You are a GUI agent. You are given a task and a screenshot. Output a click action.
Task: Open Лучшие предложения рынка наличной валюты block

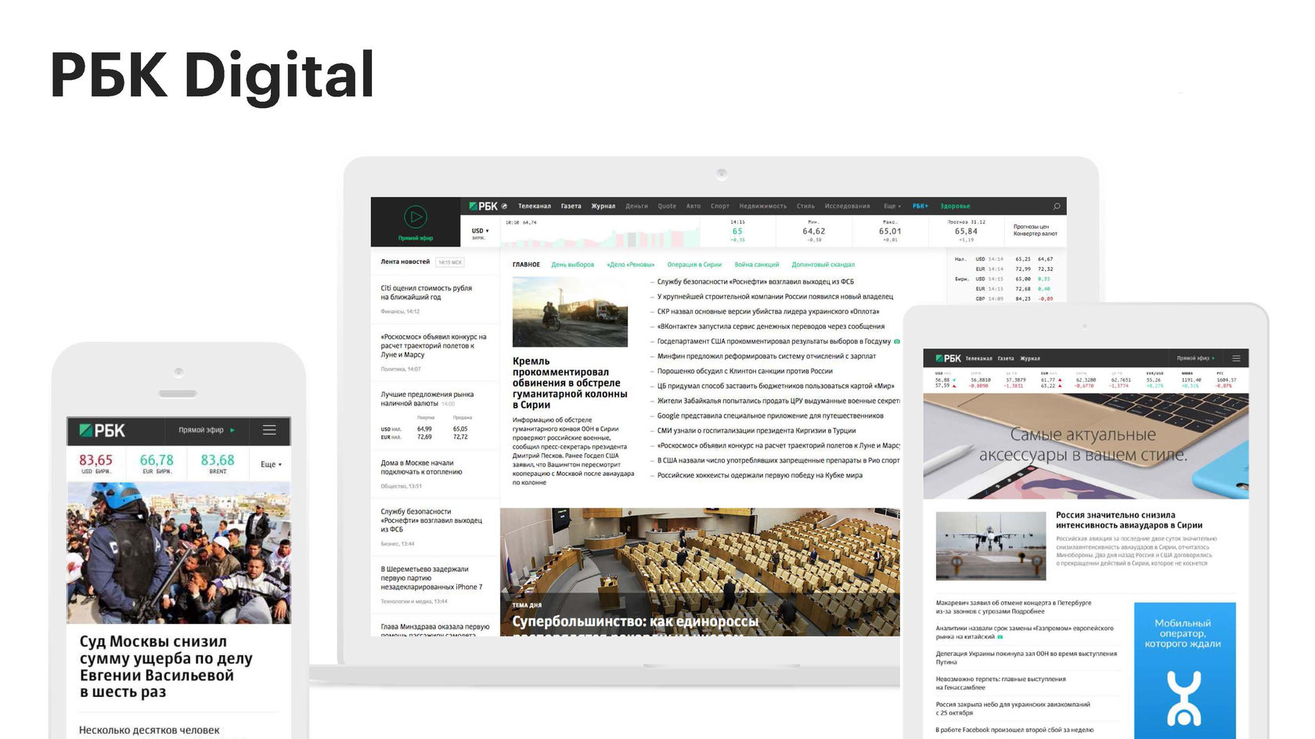point(427,398)
